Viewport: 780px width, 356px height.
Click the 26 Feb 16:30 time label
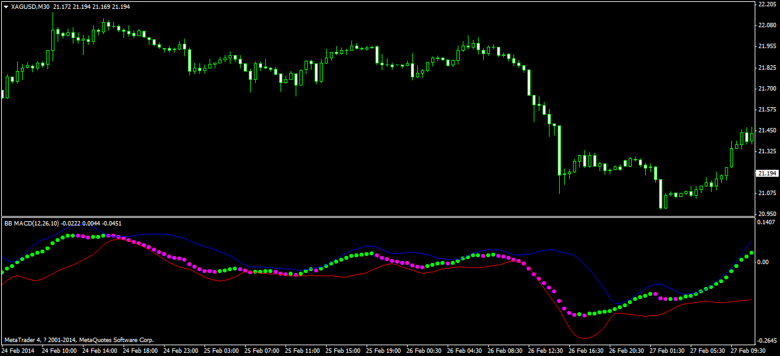586,350
